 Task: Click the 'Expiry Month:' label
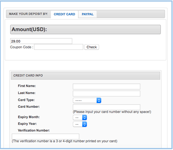click(29, 117)
